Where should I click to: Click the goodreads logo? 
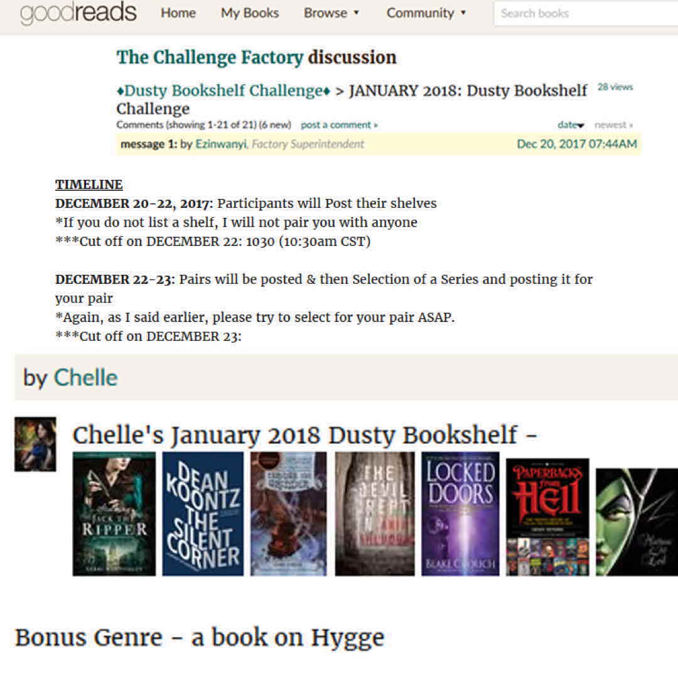tap(78, 13)
